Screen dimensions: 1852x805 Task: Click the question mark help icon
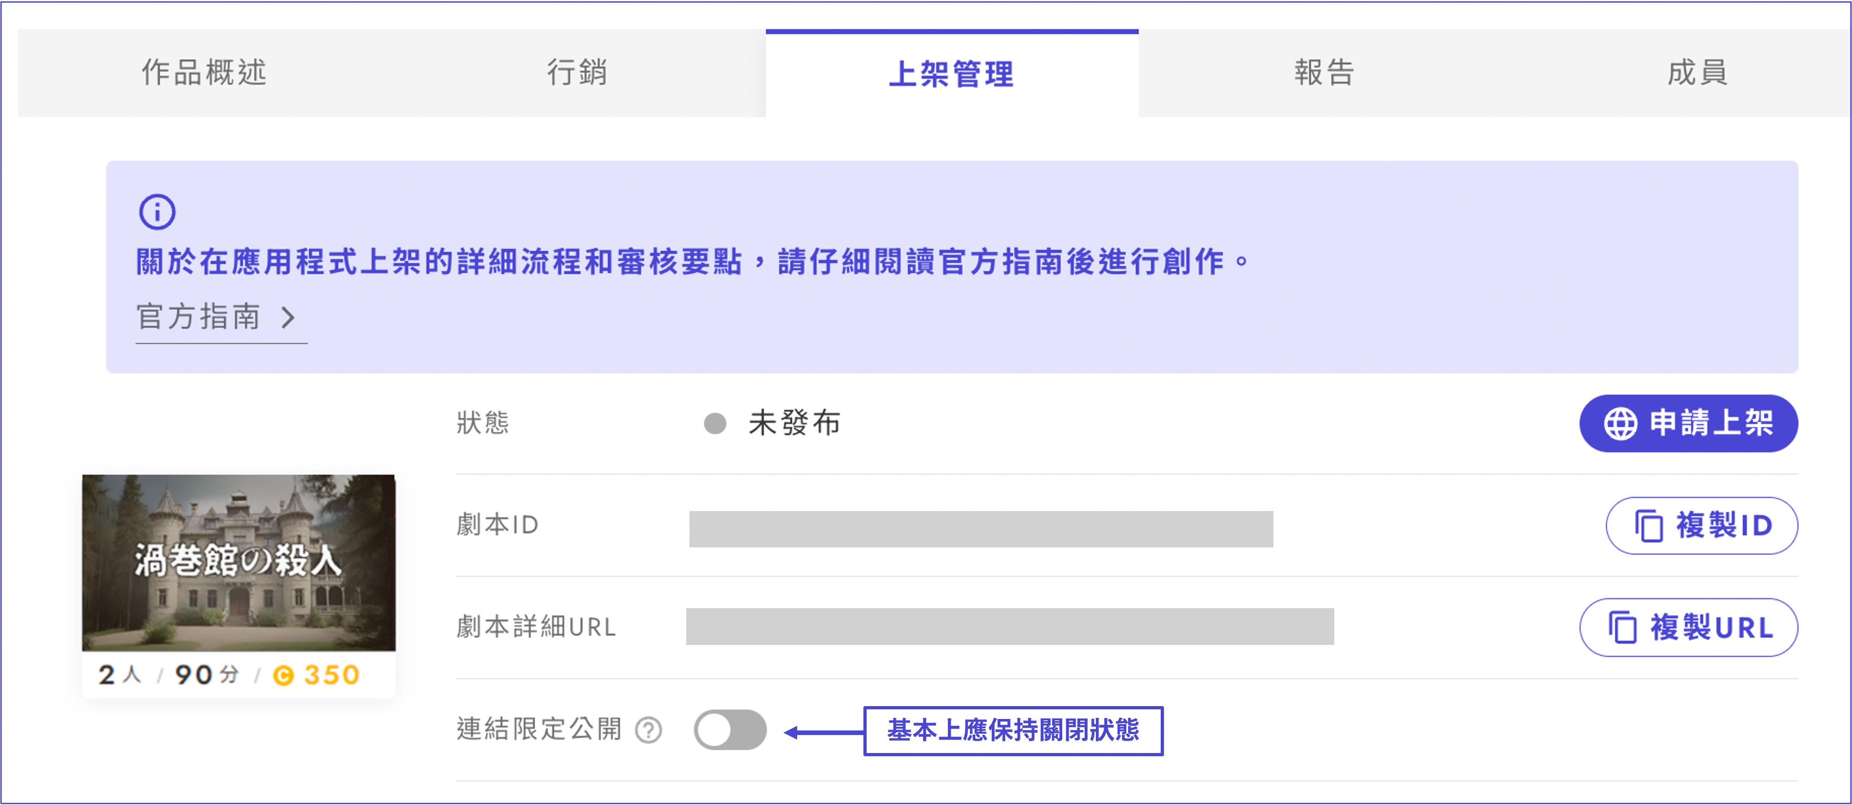click(x=648, y=730)
